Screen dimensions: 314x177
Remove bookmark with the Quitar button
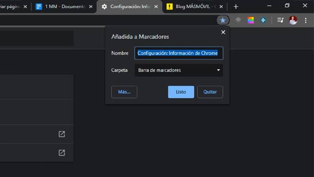click(210, 92)
